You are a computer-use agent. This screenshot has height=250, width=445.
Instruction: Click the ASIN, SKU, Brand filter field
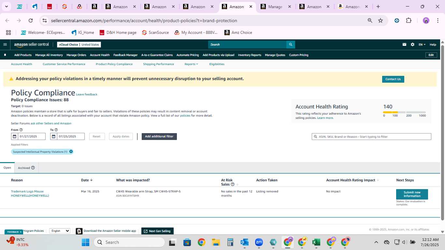371,137
